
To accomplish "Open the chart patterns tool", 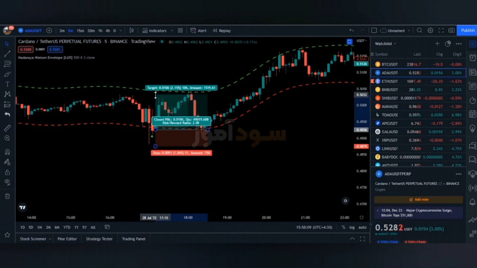I will click(x=7, y=94).
